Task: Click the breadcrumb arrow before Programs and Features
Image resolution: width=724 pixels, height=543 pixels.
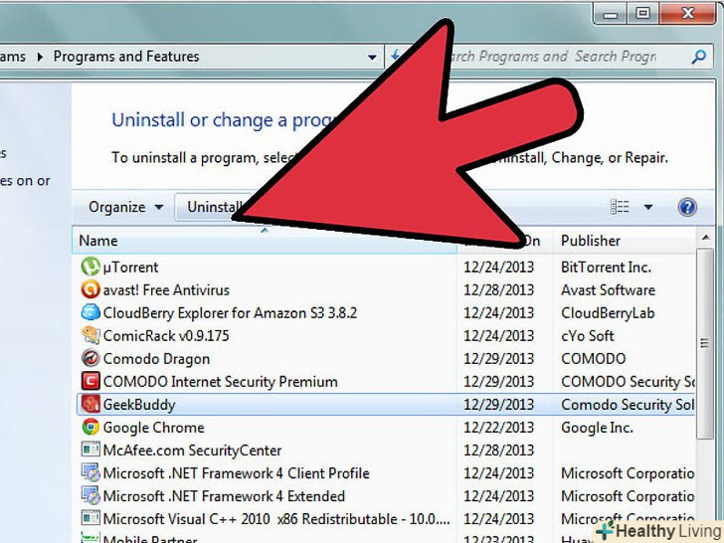Action: 40,57
